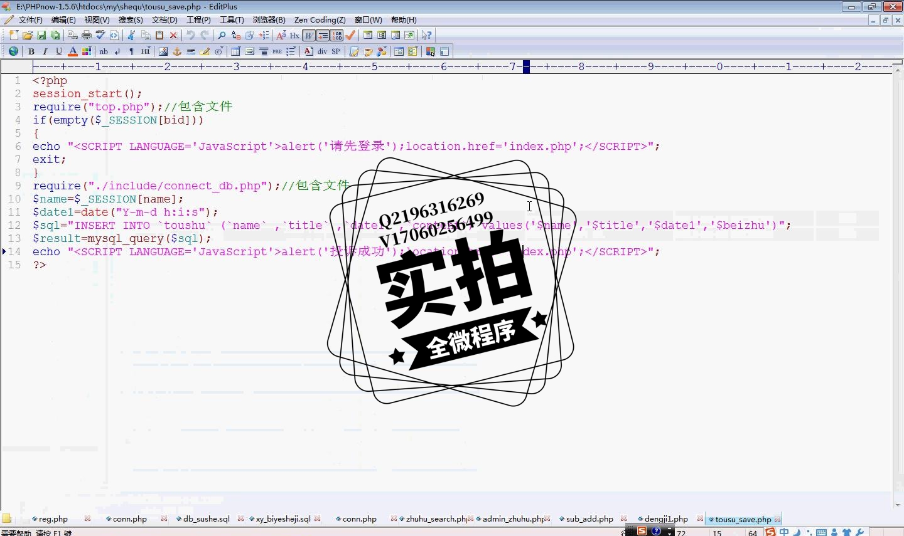Open the table insert dropdown

pyautogui.click(x=235, y=51)
